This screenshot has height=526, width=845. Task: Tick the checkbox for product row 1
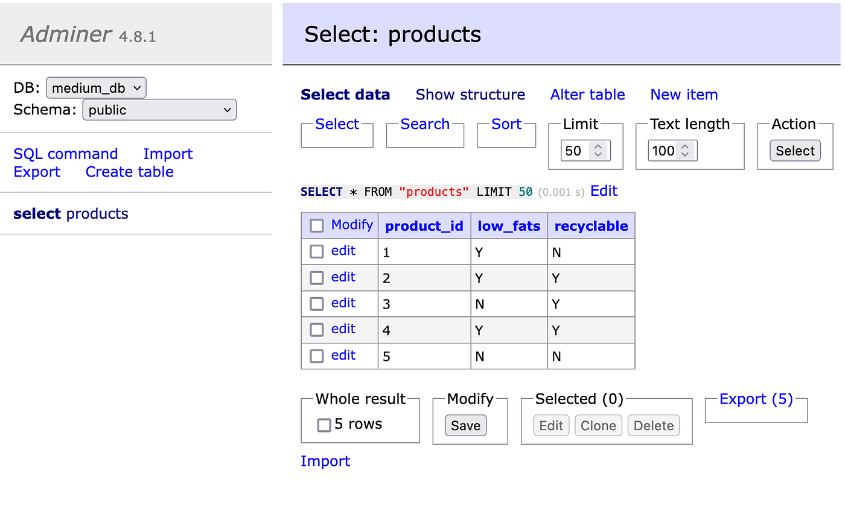point(317,251)
